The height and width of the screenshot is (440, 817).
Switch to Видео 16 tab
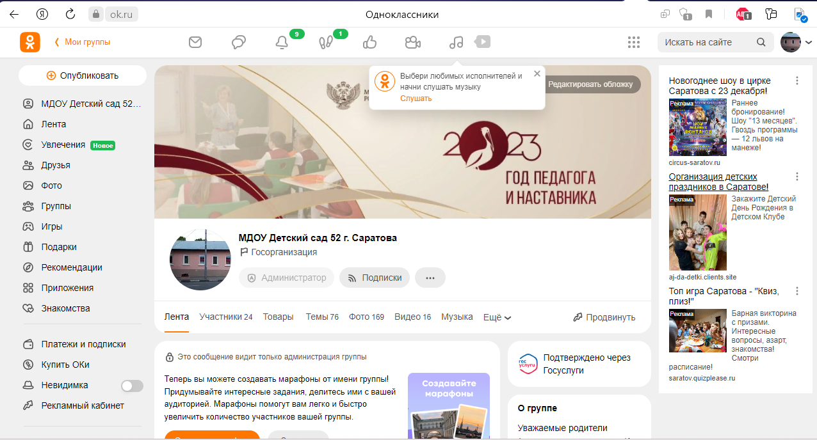coord(413,317)
